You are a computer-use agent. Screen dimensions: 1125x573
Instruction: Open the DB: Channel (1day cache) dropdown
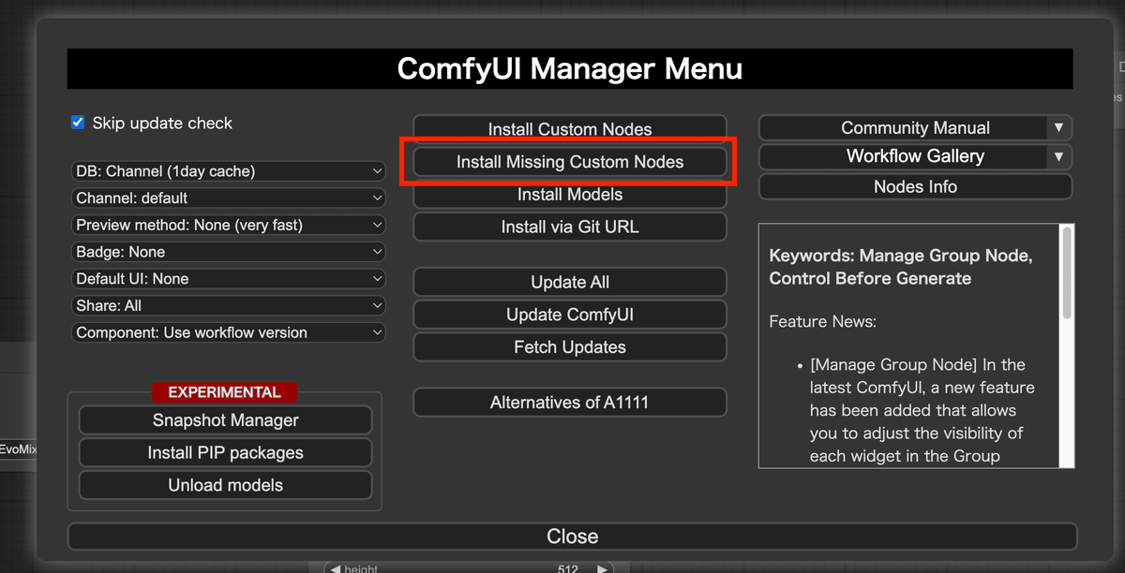click(x=229, y=171)
